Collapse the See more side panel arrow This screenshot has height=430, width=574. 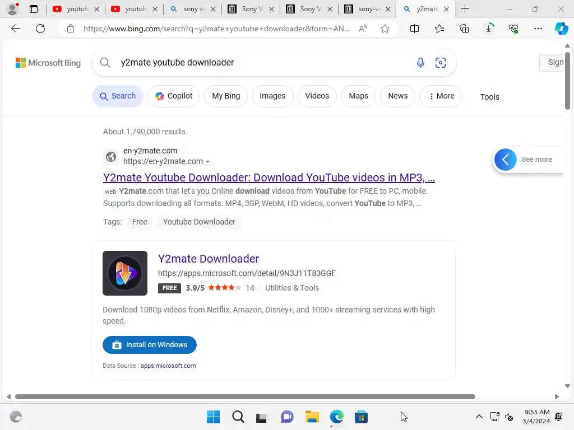pyautogui.click(x=505, y=160)
